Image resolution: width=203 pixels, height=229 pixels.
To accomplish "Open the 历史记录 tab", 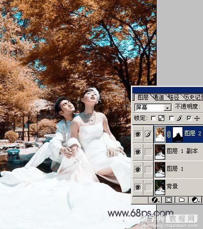I will [193, 97].
